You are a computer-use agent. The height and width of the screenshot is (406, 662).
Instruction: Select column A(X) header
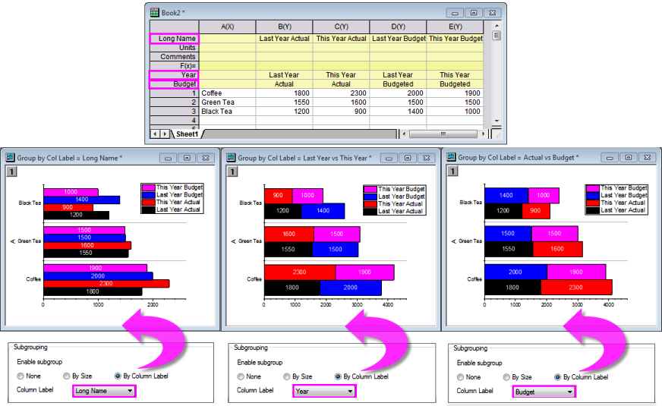pos(227,27)
